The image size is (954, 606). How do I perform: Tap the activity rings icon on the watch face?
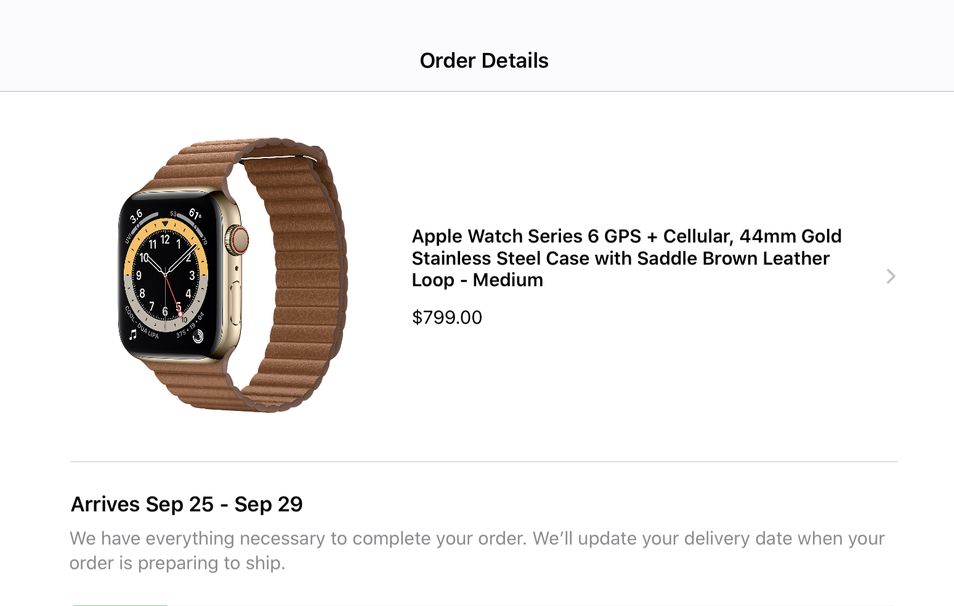coord(198,336)
